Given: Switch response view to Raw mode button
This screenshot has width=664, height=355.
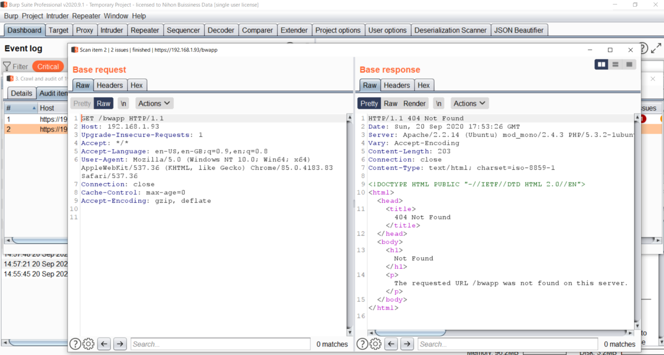Looking at the screenshot, I should 391,103.
